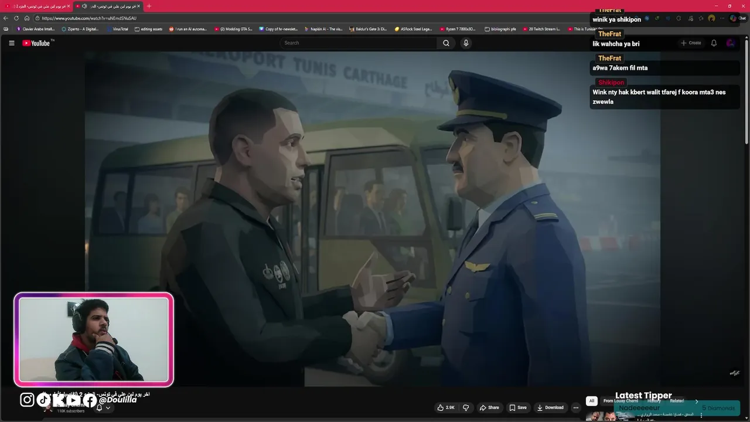Open the Napkin AI bookmark

(323, 29)
